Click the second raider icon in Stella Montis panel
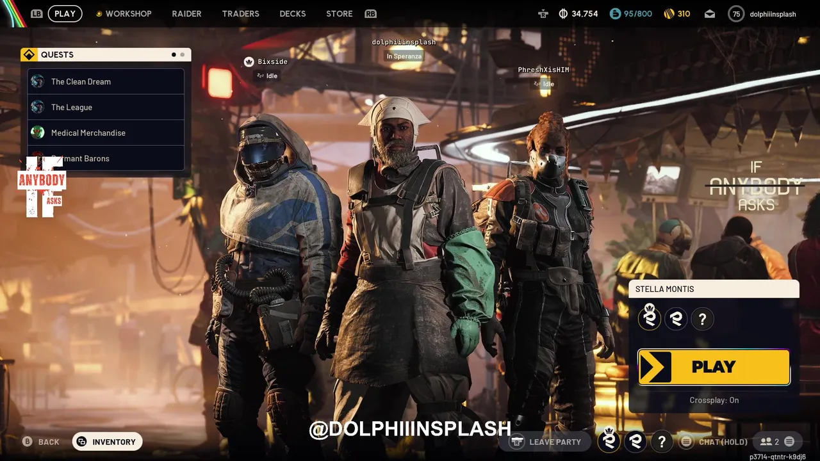The height and width of the screenshot is (461, 820). pyautogui.click(x=676, y=319)
